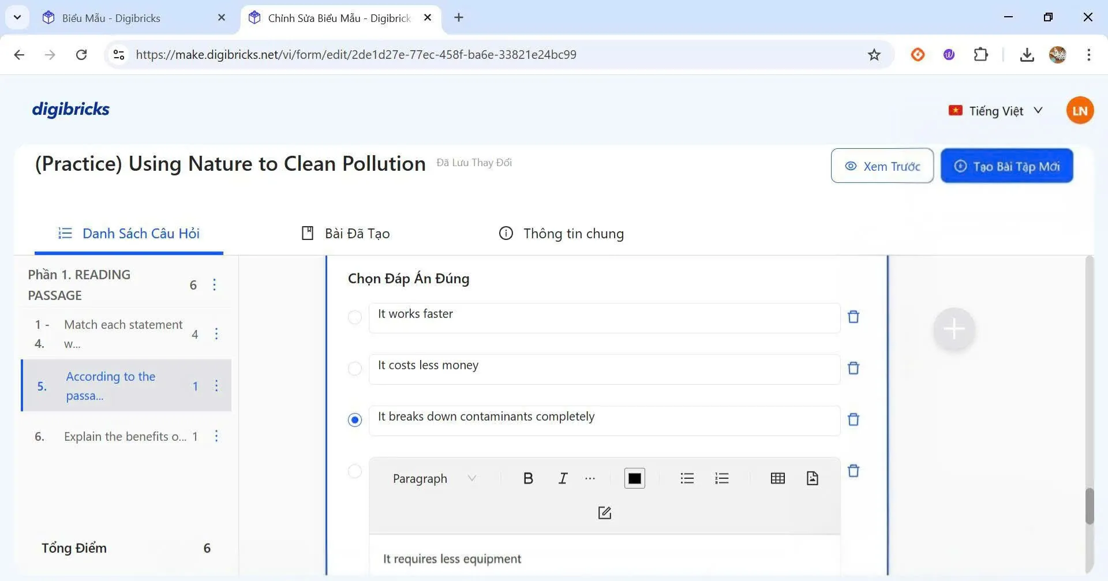The image size is (1108, 581).
Task: Mark "It costs less money" as correct
Action: 355,369
